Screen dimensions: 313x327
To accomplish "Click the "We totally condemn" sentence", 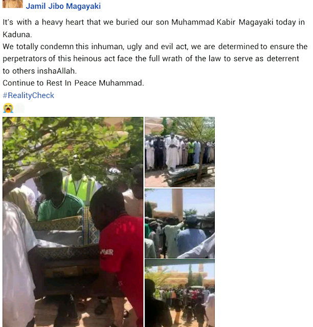I will pos(155,59).
